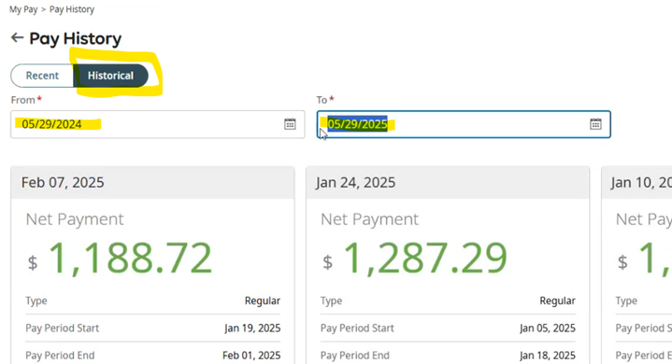Click the My Pay breadcrumb link
Screen dimensions: 672x364
[x=23, y=9]
